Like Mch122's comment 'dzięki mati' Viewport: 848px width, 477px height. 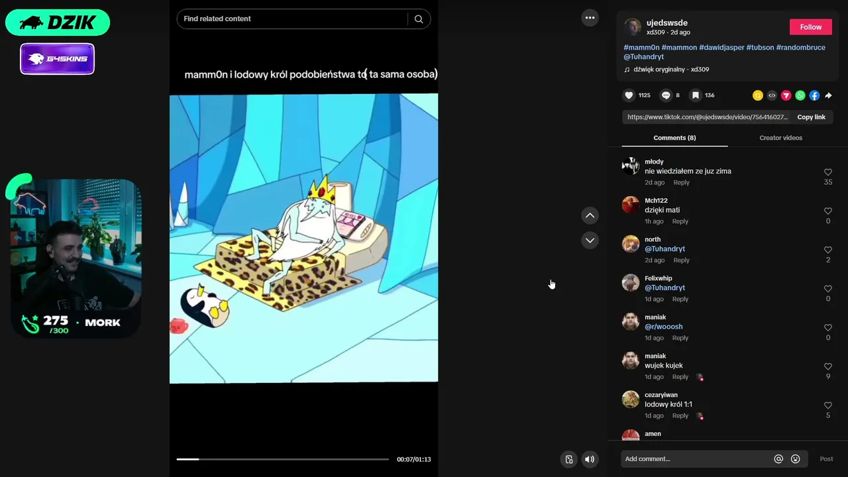click(x=827, y=211)
